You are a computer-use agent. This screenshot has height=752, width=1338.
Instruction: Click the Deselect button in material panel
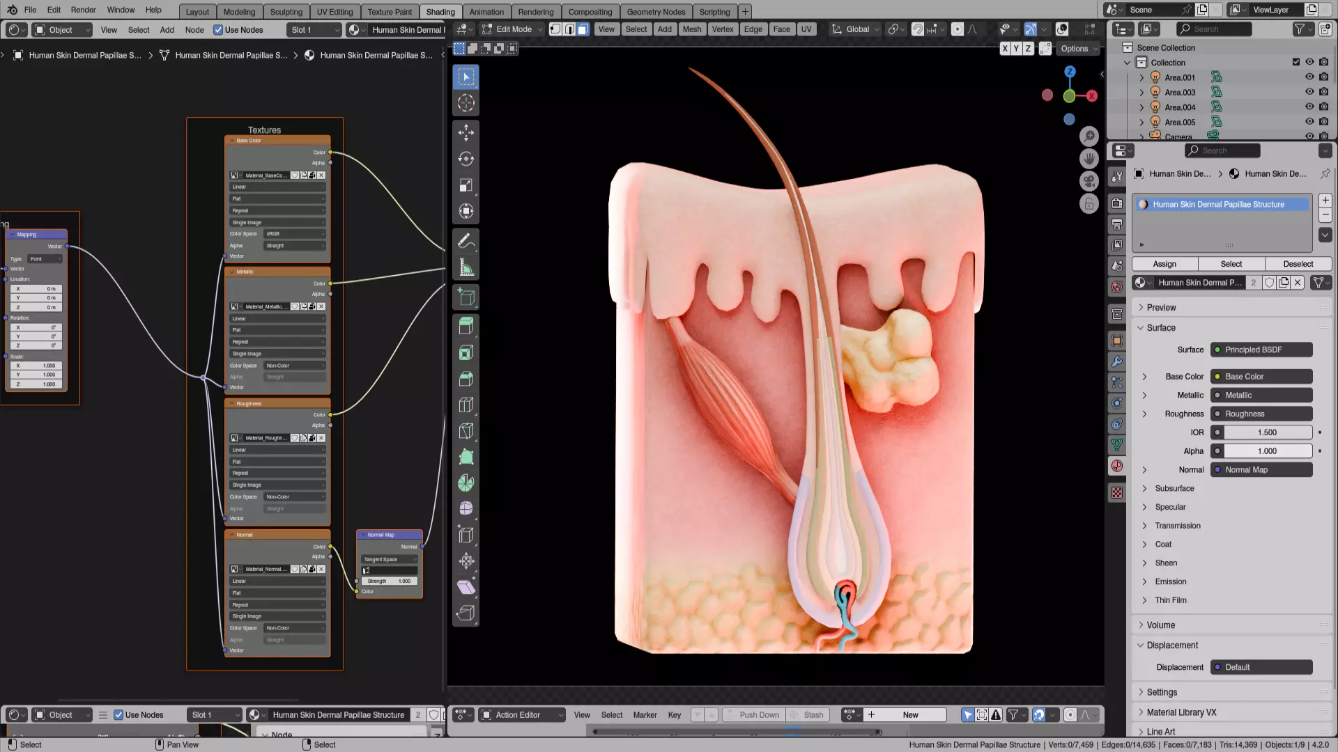click(x=1298, y=265)
